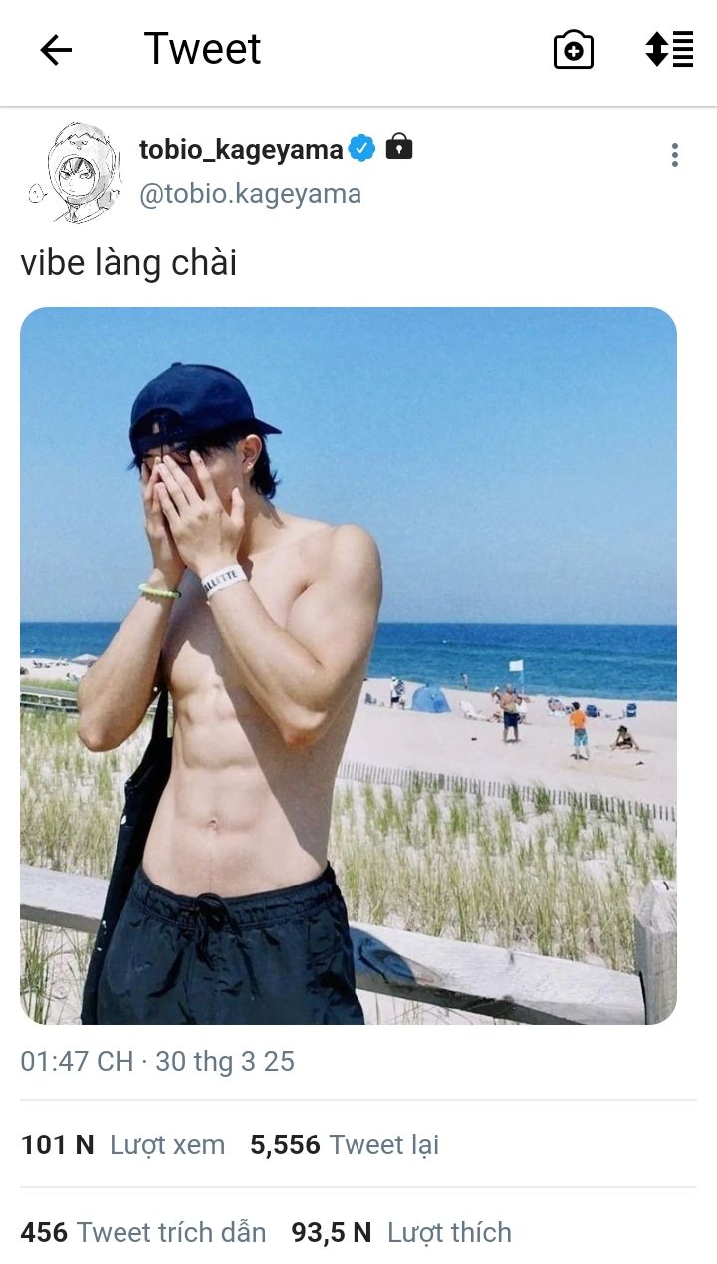Open the beach photo in the tweet
717x1264 pixels.
pyautogui.click(x=349, y=665)
